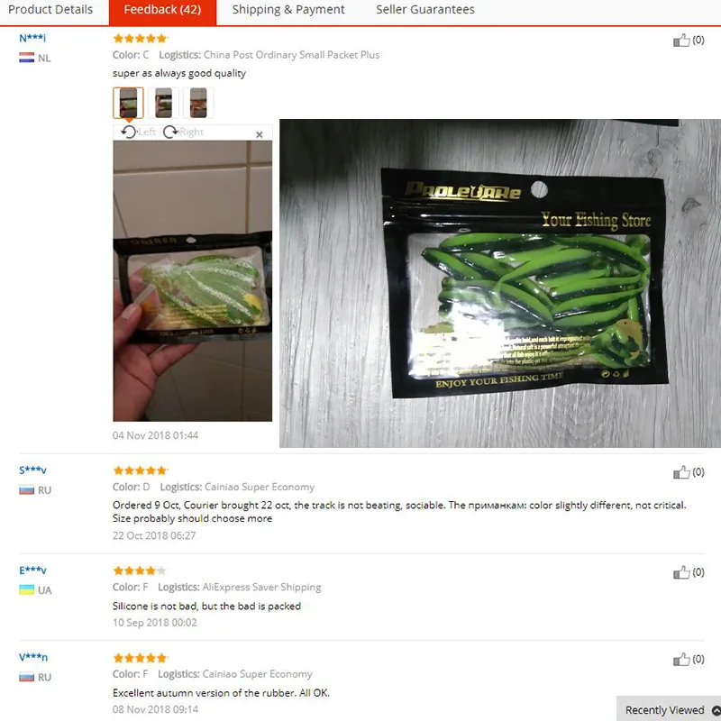Rotate the review photo left

pos(138,132)
